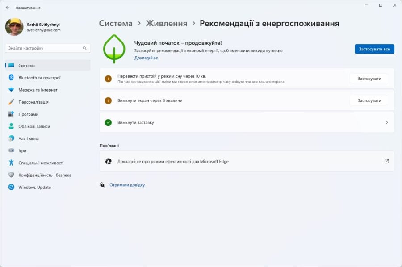
Task: Click the svetlichny@live.com account email
Action: pos(44,30)
